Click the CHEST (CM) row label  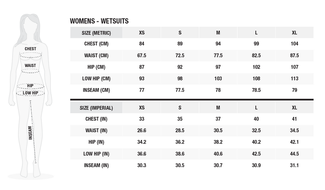96,44
